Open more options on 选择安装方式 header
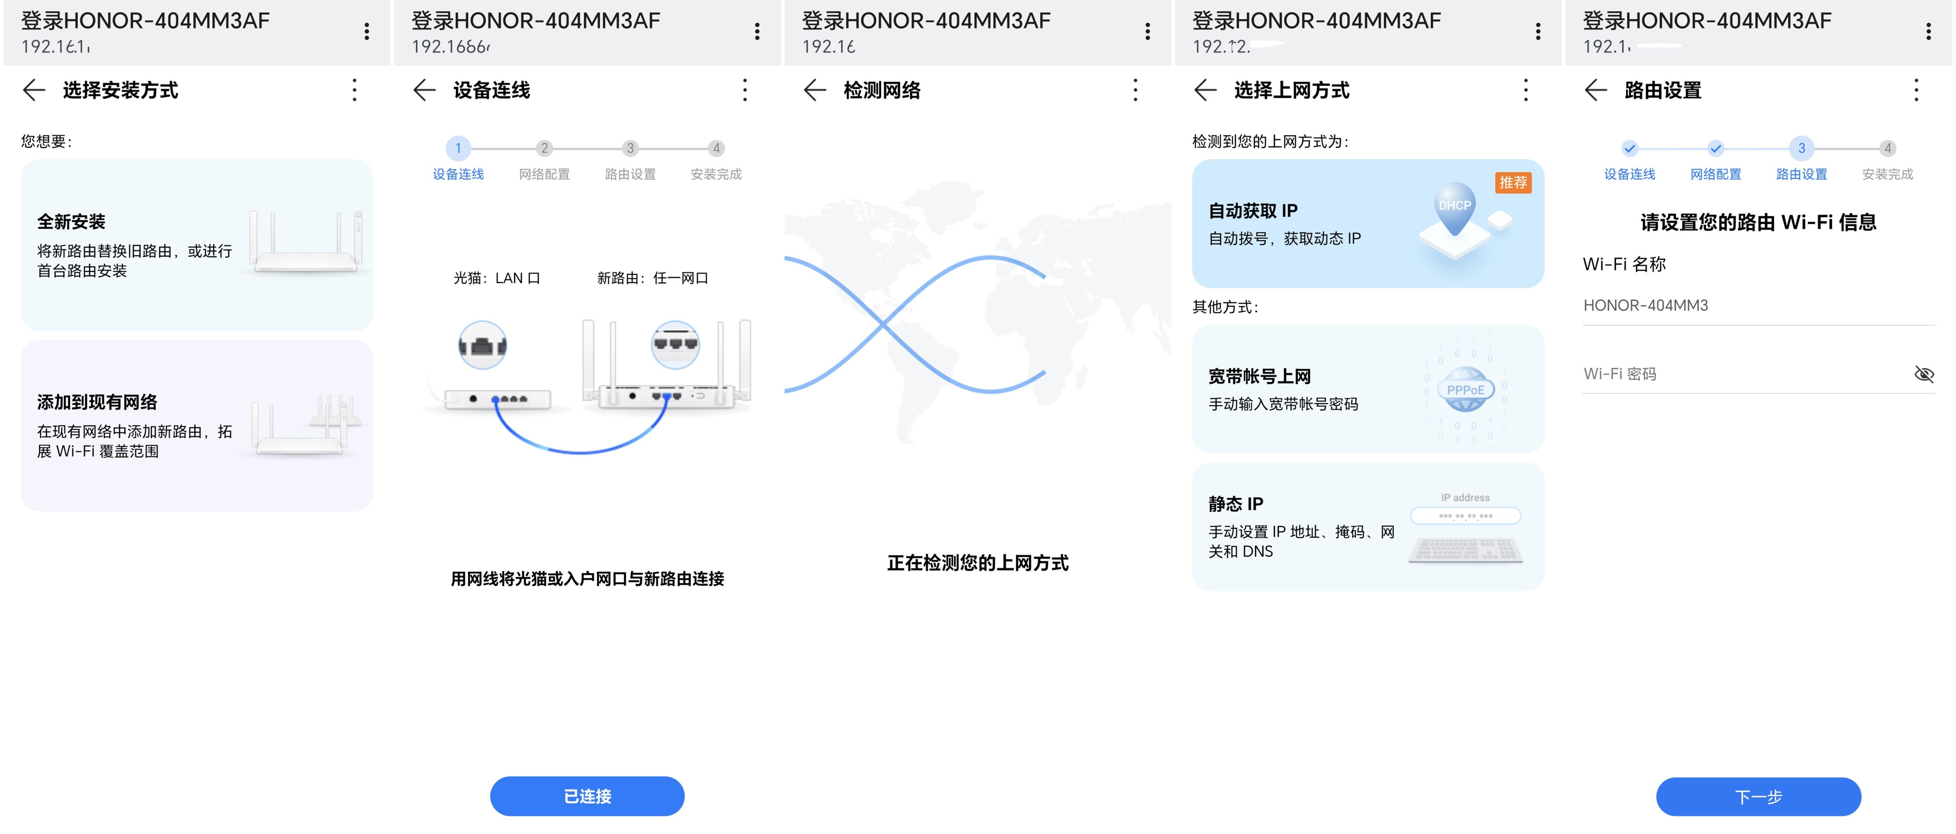 355,90
